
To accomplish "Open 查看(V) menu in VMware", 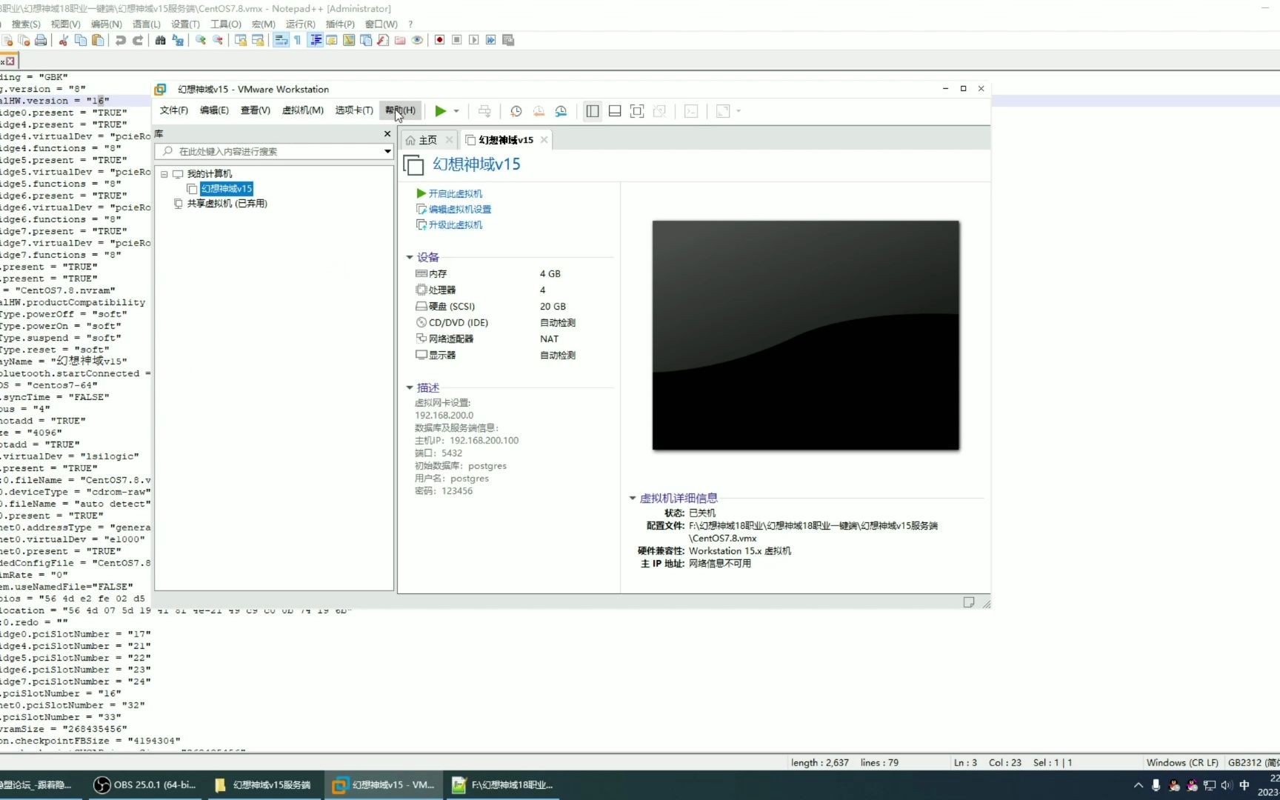I will (x=256, y=110).
